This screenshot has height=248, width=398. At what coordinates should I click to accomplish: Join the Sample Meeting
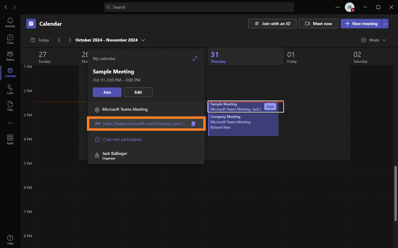107,92
